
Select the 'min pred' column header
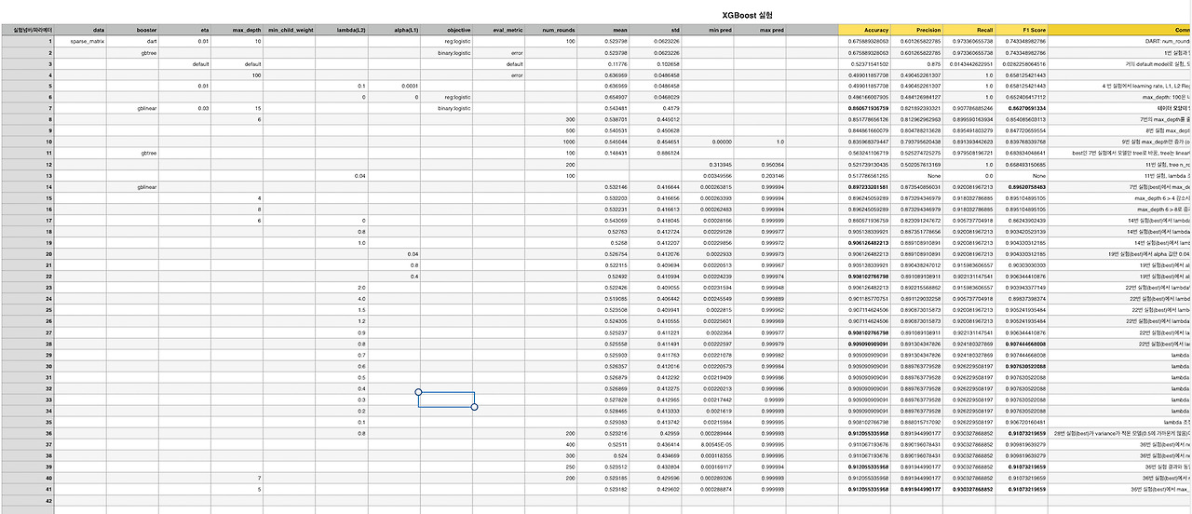pyautogui.click(x=708, y=31)
